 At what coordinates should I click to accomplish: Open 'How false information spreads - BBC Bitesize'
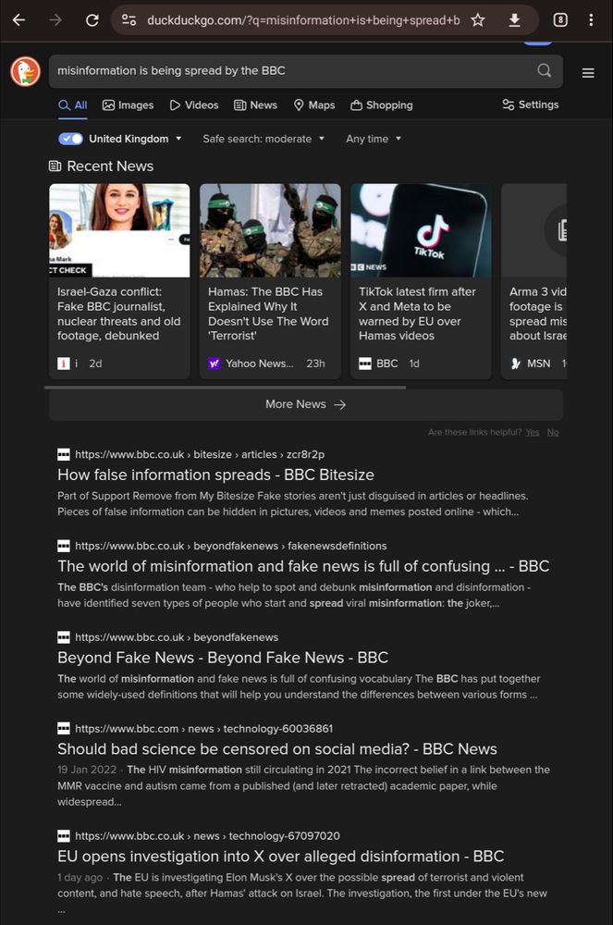tap(215, 475)
